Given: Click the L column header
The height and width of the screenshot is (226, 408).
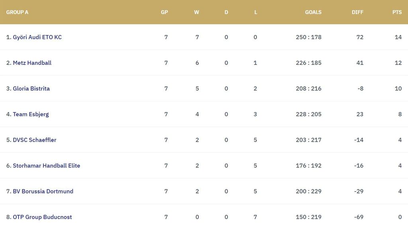Looking at the screenshot, I should (255, 12).
